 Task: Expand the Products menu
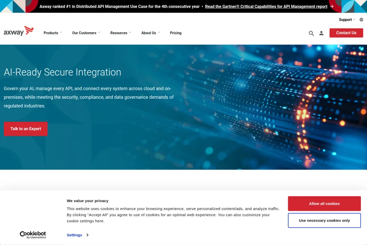53,33
